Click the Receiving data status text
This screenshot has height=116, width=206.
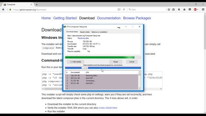click(x=84, y=38)
